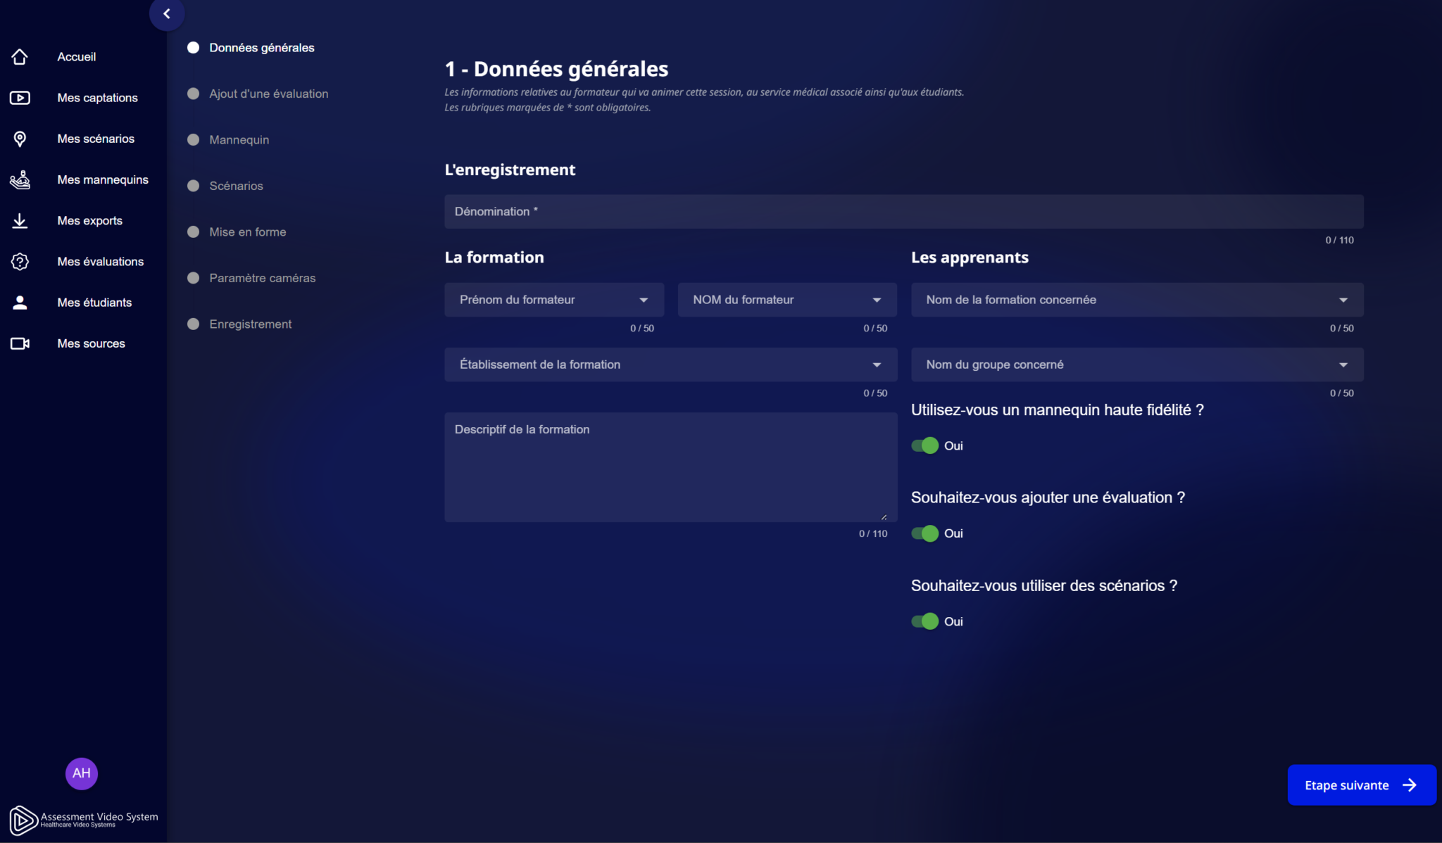Select the Scénarios step label
Image resolution: width=1442 pixels, height=843 pixels.
click(237, 186)
